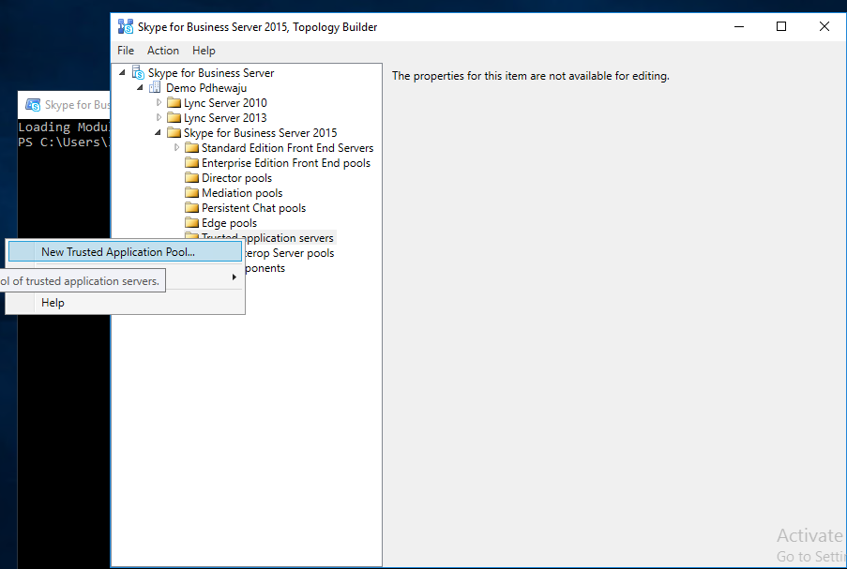Open the Help menu in menu bar
This screenshot has height=569, width=847.
tap(204, 51)
